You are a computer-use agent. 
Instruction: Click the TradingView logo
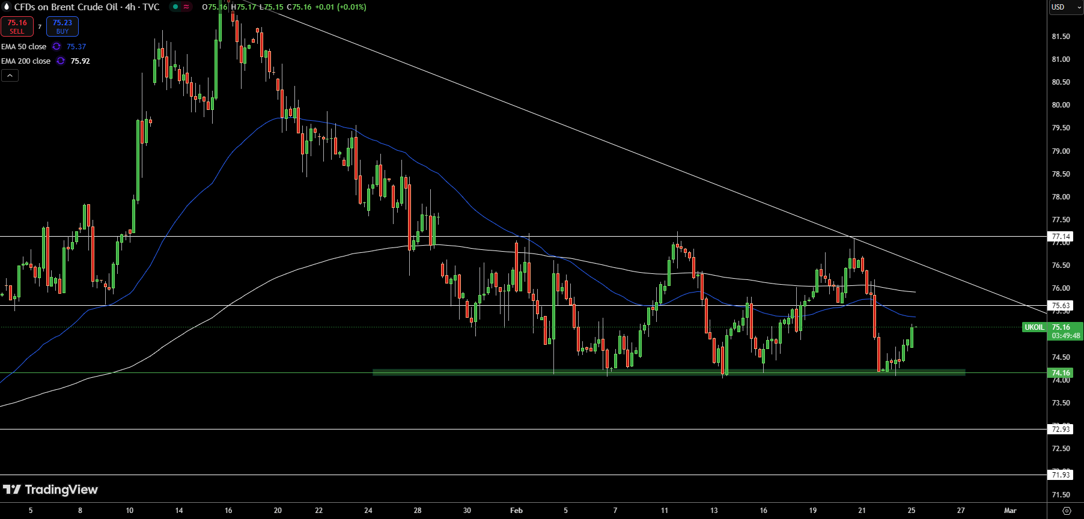[50, 490]
